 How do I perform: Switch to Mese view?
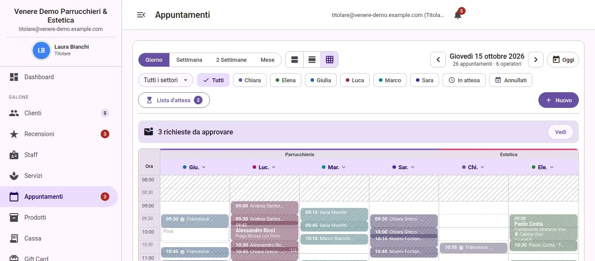tap(267, 60)
